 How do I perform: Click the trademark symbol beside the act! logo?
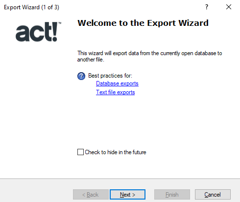tap(60, 23)
